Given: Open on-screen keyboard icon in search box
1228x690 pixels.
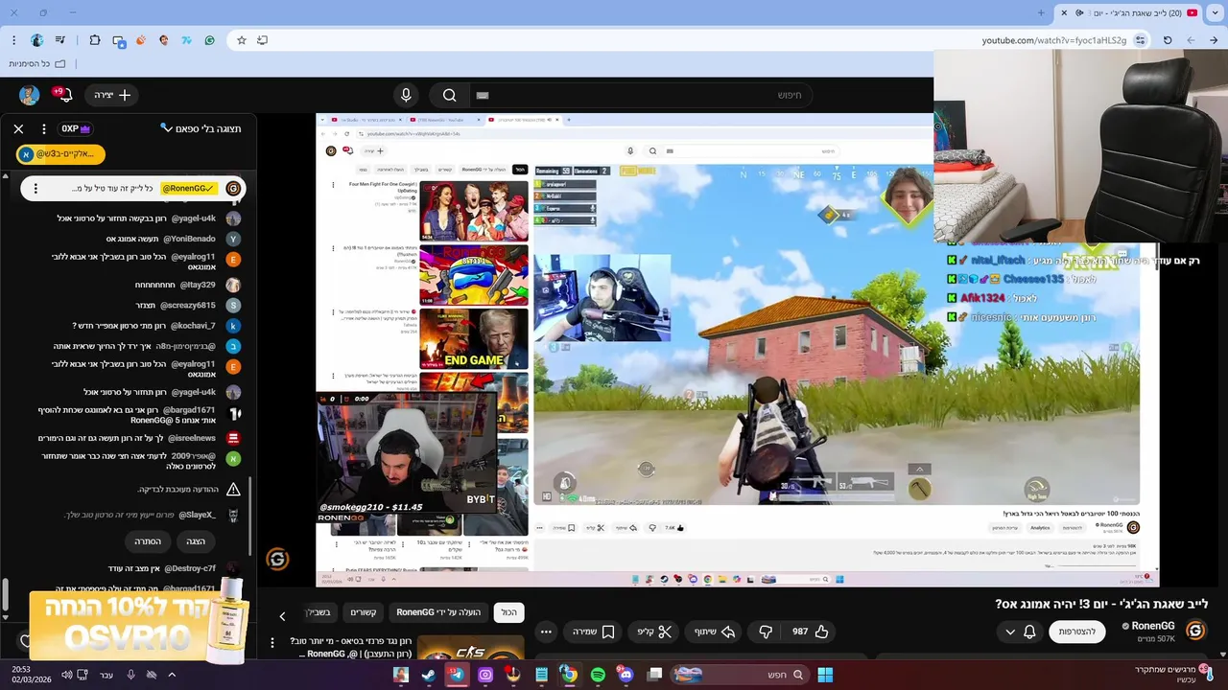Looking at the screenshot, I should [x=483, y=96].
